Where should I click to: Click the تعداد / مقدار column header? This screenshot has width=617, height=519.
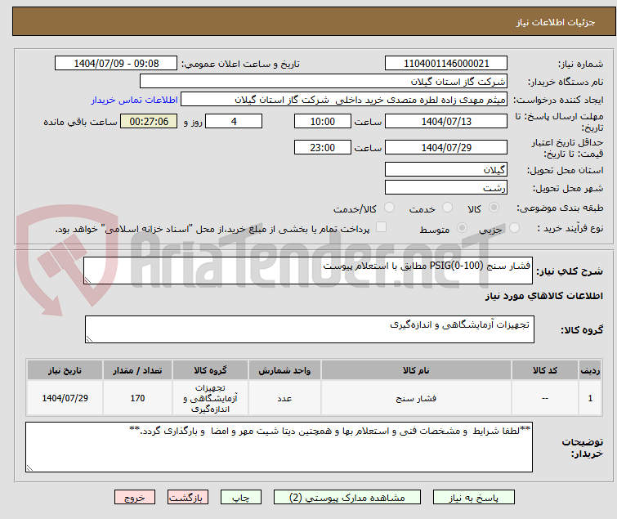pos(137,370)
